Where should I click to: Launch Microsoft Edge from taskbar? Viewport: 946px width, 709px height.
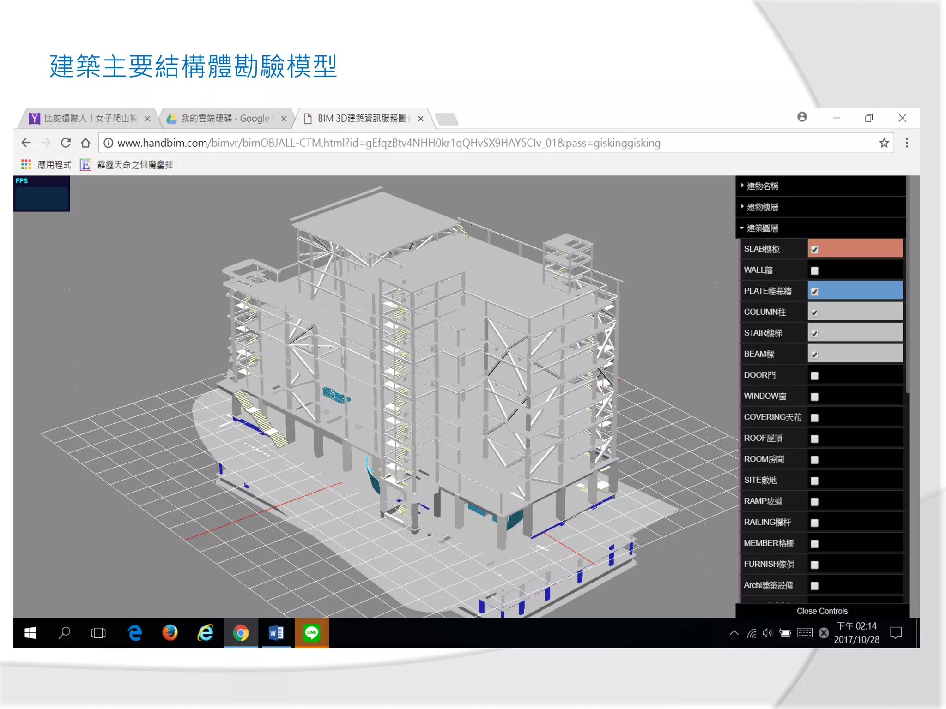coord(135,633)
